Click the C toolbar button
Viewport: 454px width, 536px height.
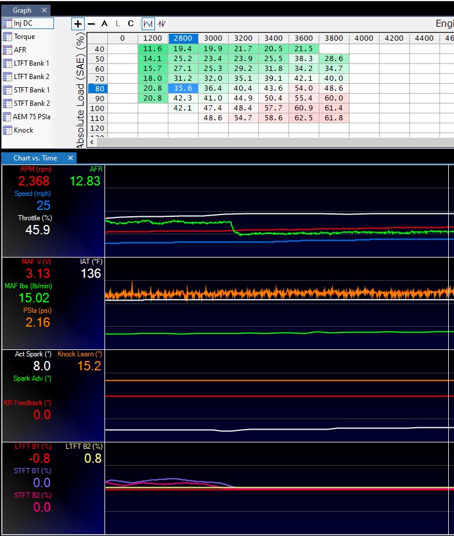(x=131, y=24)
